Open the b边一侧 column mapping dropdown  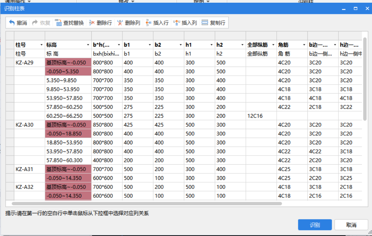[x=335, y=45]
